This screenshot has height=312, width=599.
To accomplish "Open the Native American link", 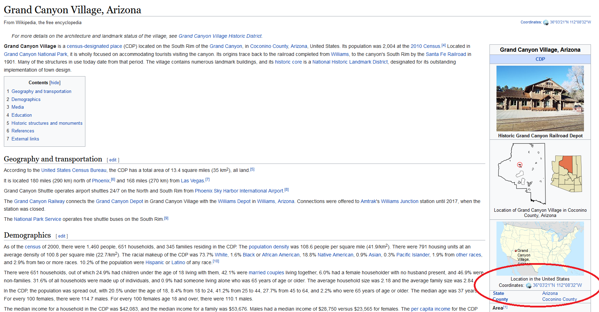I will [x=335, y=255].
